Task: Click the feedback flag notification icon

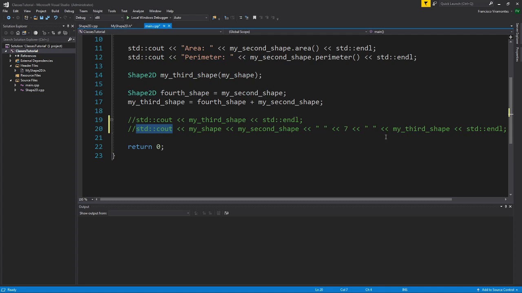Action: (x=426, y=4)
